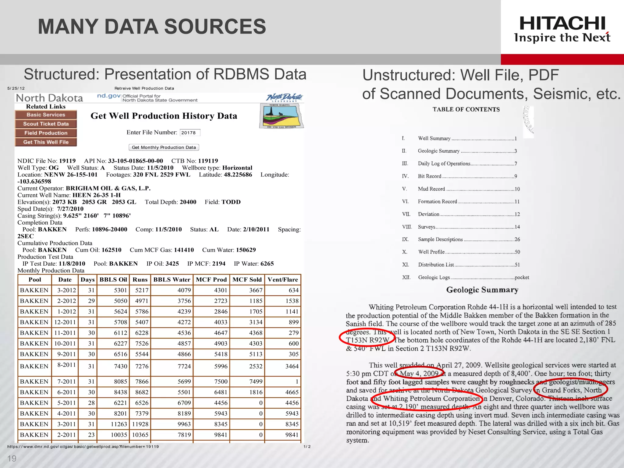Select the Vent/Flare column header
The image size is (624, 468).
click(x=283, y=280)
